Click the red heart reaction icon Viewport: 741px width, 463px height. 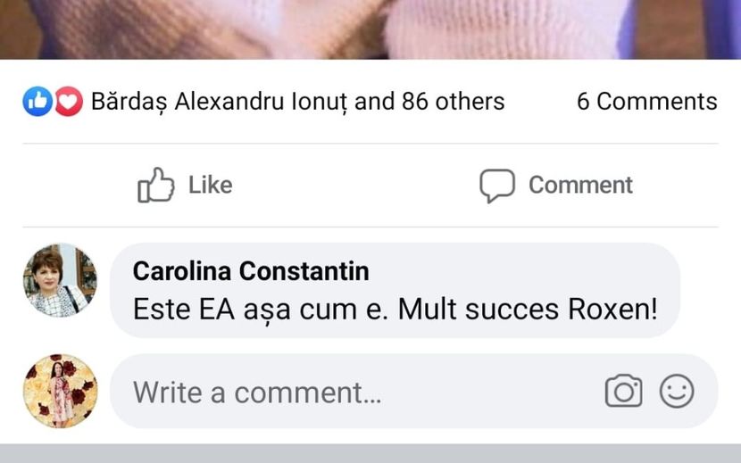tap(69, 103)
